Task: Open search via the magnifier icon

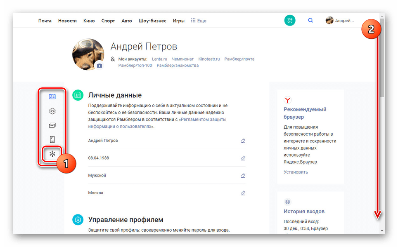Action: (x=310, y=20)
